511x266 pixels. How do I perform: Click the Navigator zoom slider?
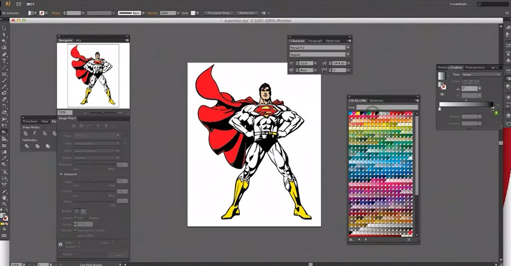[103, 112]
